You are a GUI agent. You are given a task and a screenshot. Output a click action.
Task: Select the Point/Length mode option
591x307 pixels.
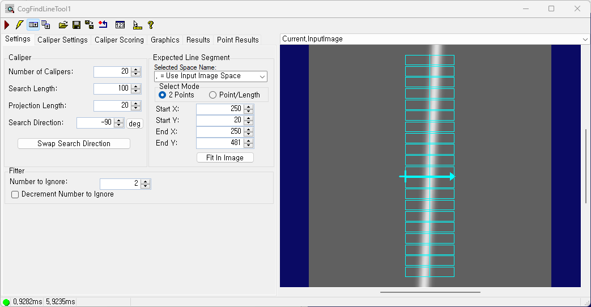[x=213, y=95]
